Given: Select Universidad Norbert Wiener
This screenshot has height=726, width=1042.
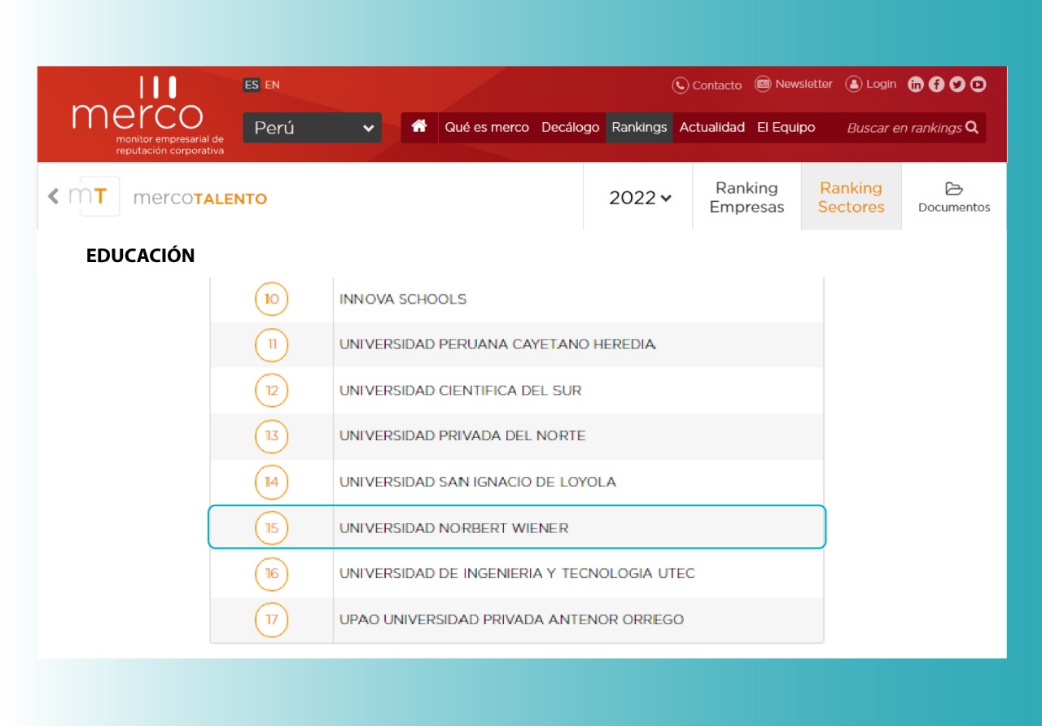Looking at the screenshot, I should (x=517, y=527).
